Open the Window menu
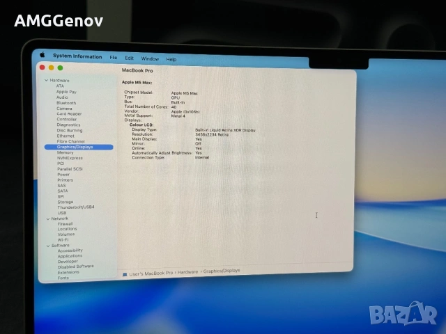Image resolution: width=446 pixels, height=334 pixels. [150, 58]
